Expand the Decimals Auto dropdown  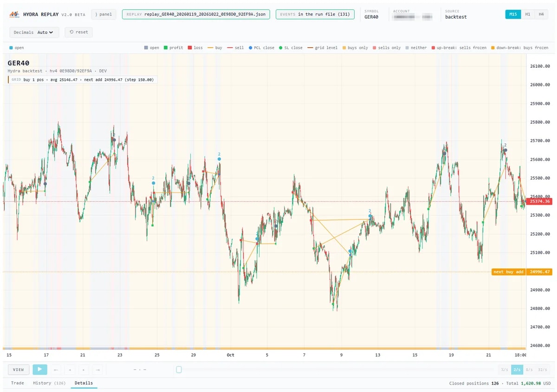click(x=34, y=32)
